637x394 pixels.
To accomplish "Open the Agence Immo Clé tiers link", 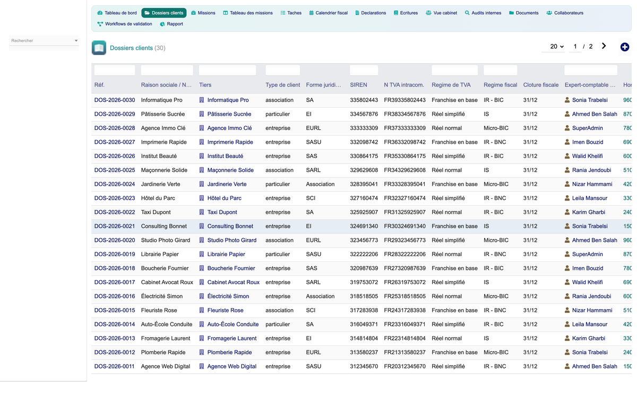I will [x=229, y=128].
